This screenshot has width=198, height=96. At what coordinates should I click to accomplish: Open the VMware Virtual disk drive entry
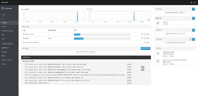(175, 54)
